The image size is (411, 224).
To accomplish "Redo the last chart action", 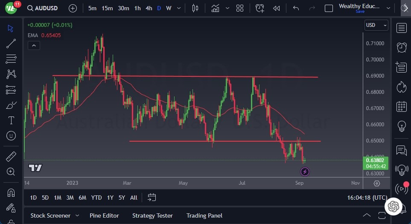I will [x=312, y=9].
